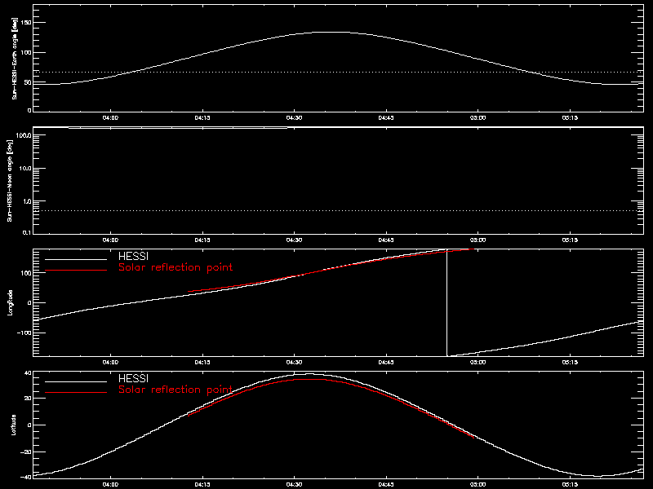Click the 150 tick on Sun-HESSI-Earth angle axis

click(25, 23)
